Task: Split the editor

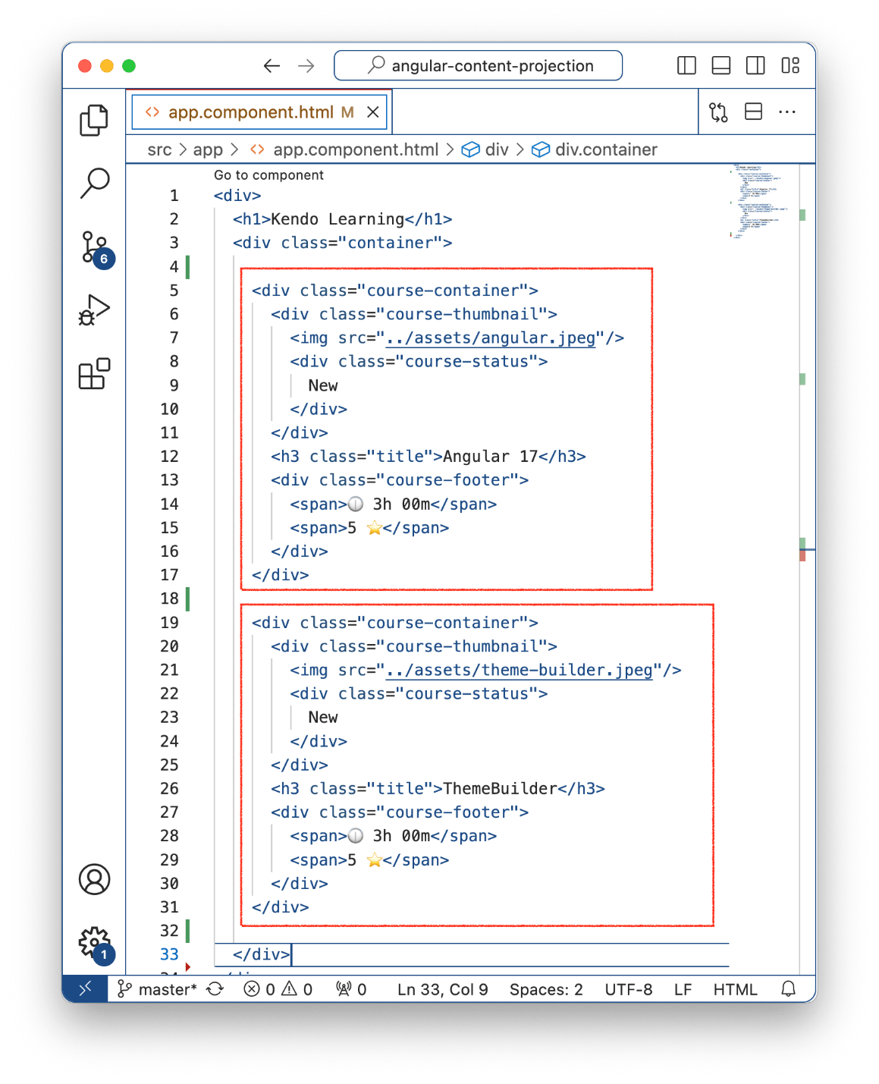Action: 753,112
